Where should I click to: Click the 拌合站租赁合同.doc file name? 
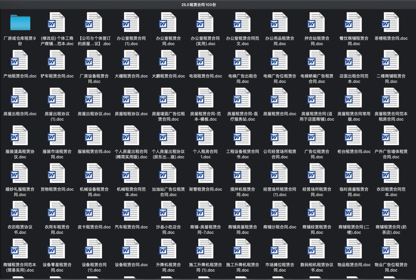coord(317,41)
